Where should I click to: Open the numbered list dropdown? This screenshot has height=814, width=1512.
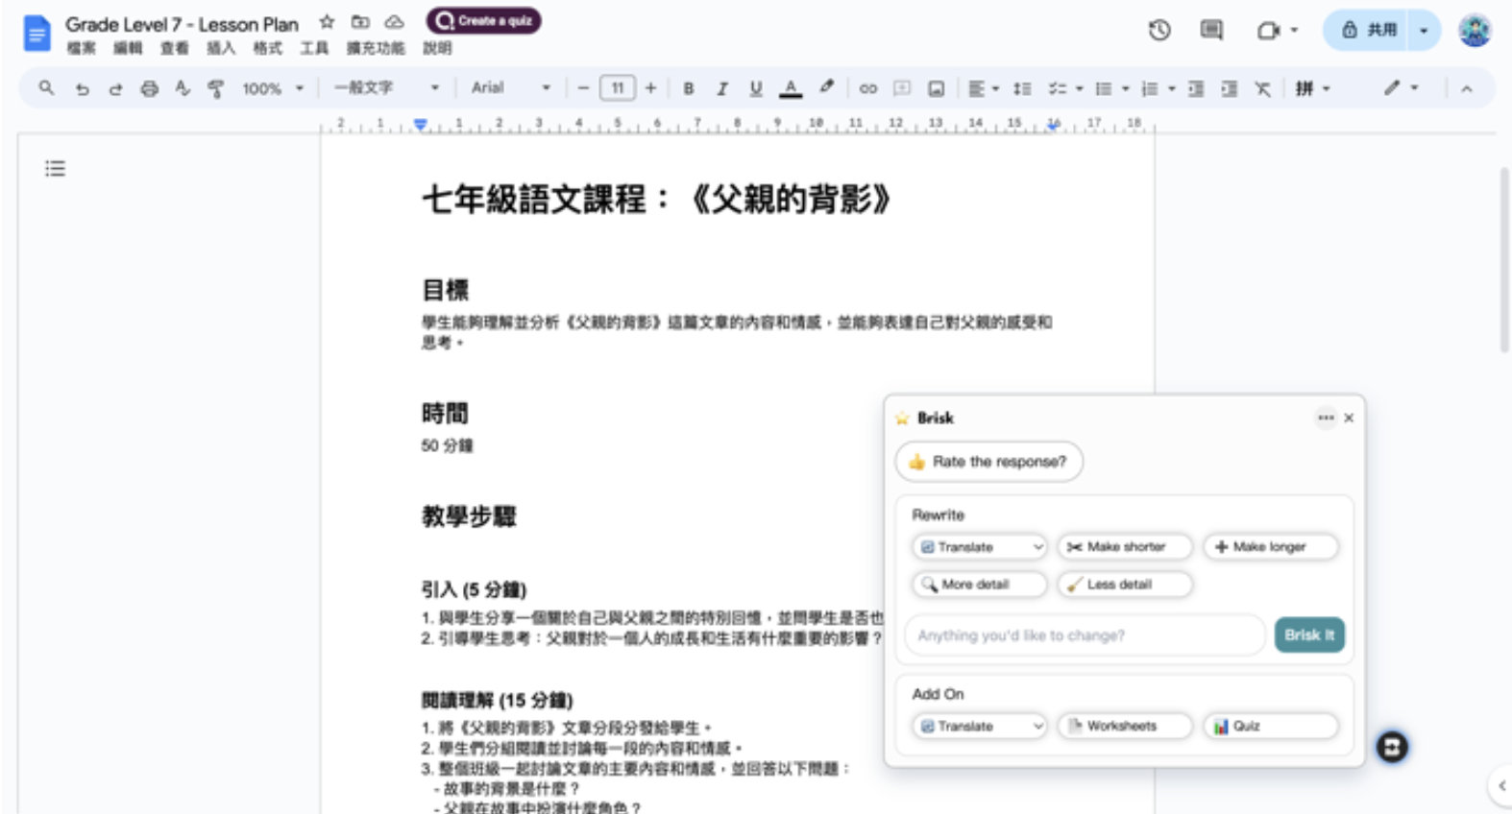click(x=1158, y=88)
